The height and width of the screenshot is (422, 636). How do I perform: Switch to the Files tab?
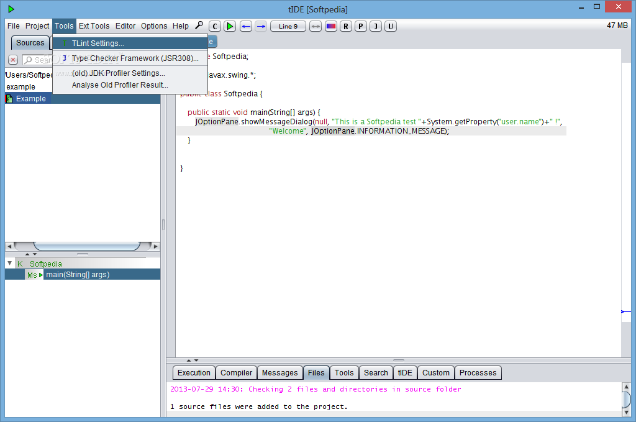(316, 372)
